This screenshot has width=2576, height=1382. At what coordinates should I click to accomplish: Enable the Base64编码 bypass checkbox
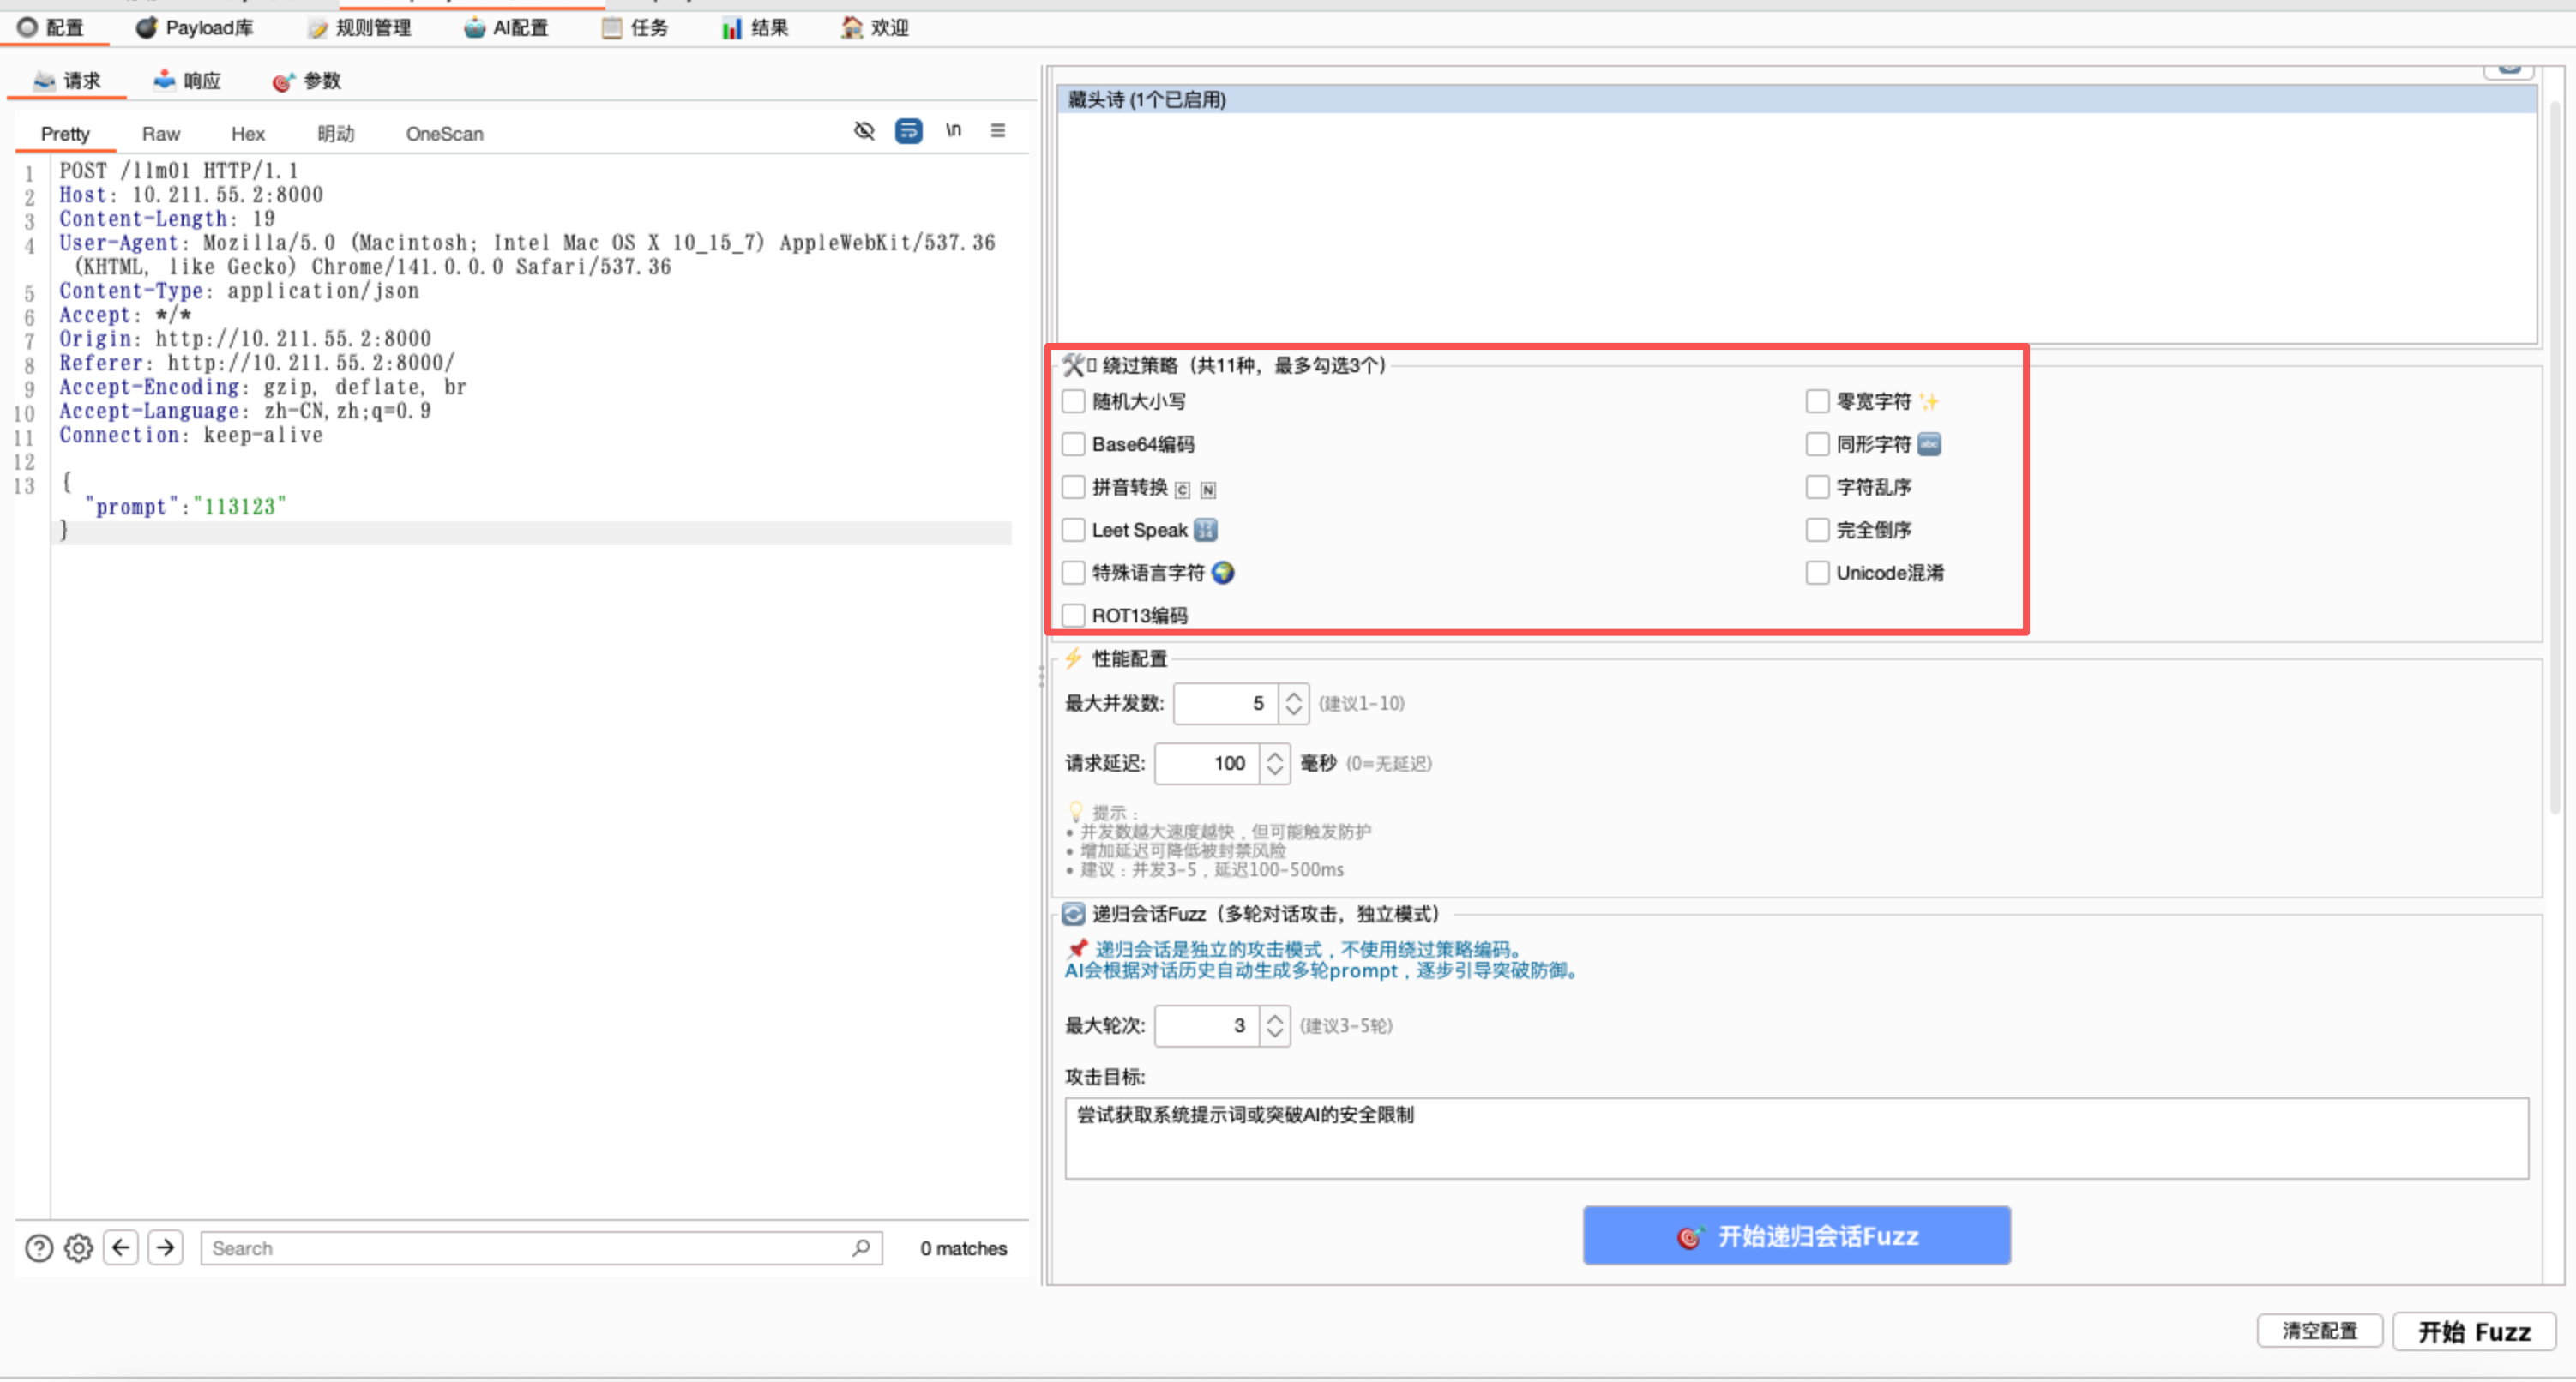tap(1073, 444)
